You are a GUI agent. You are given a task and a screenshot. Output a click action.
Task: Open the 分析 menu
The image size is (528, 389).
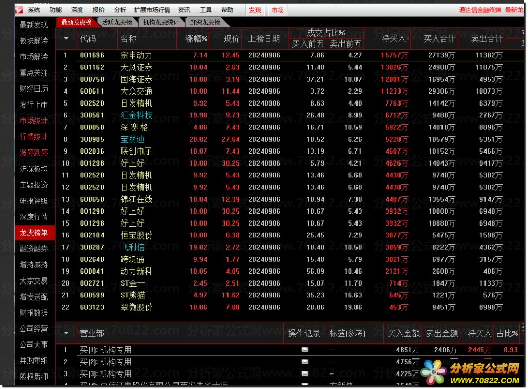pyautogui.click(x=120, y=10)
